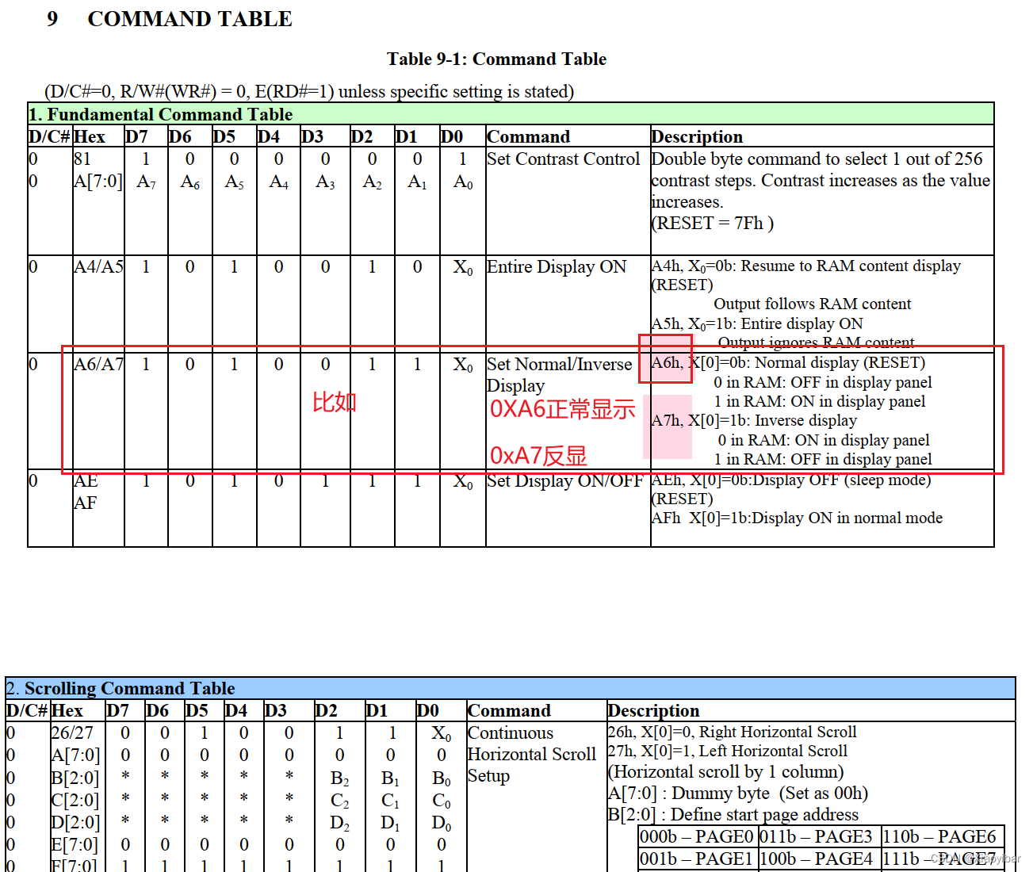This screenshot has width=1033, height=872.
Task: Click the '27h, X[0]=1, Left Horizontal Scroll' line
Action: pyautogui.click(x=728, y=752)
